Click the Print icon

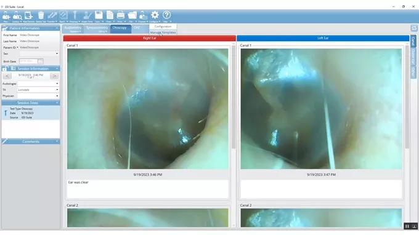pyautogui.click(x=121, y=15)
